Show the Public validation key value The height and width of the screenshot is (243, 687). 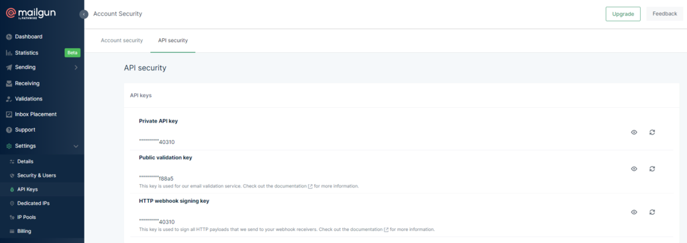click(x=634, y=169)
